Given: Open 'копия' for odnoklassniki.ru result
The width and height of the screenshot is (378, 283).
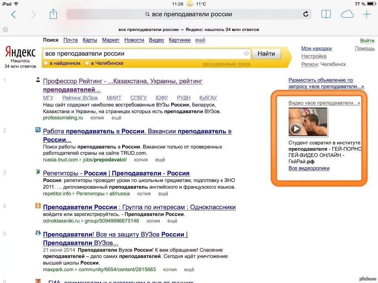Looking at the screenshot, I should coord(153,221).
